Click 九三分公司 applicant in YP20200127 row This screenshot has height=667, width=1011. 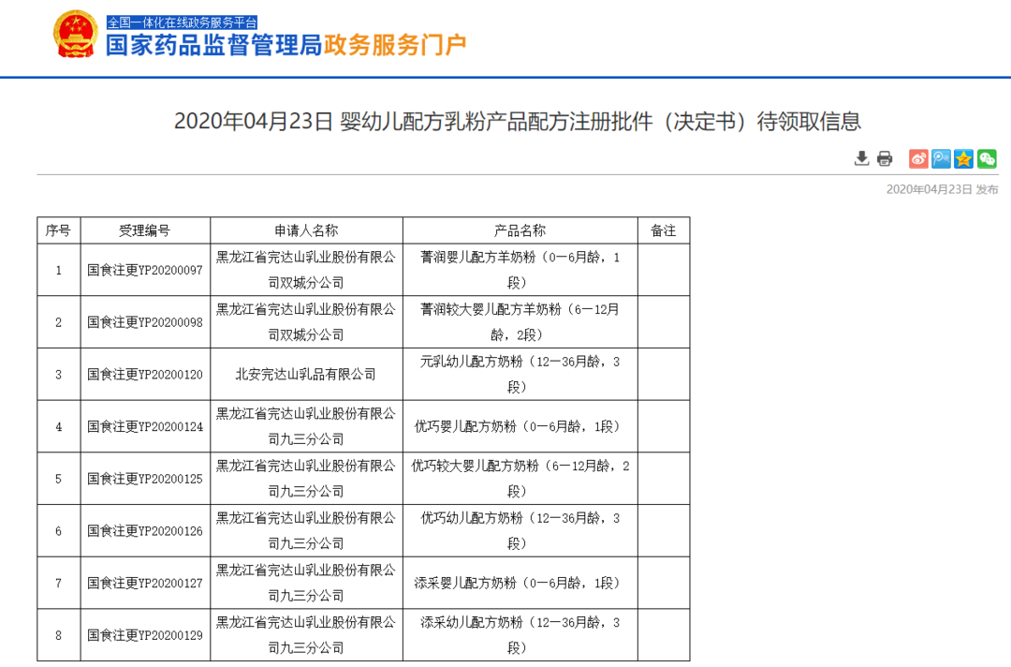[x=305, y=583]
